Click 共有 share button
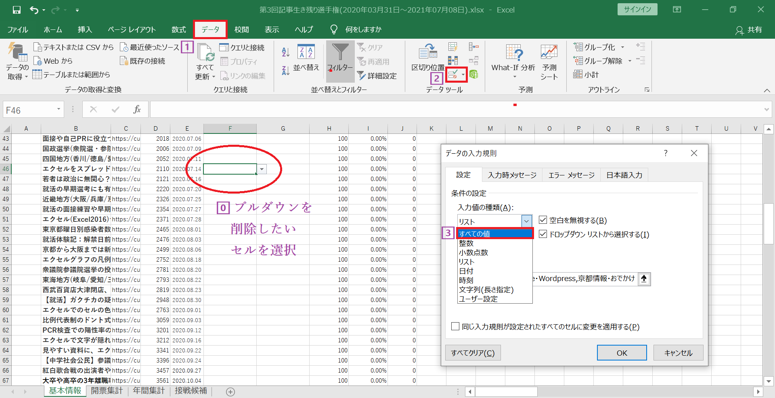Viewport: 775px width, 398px height. point(749,30)
